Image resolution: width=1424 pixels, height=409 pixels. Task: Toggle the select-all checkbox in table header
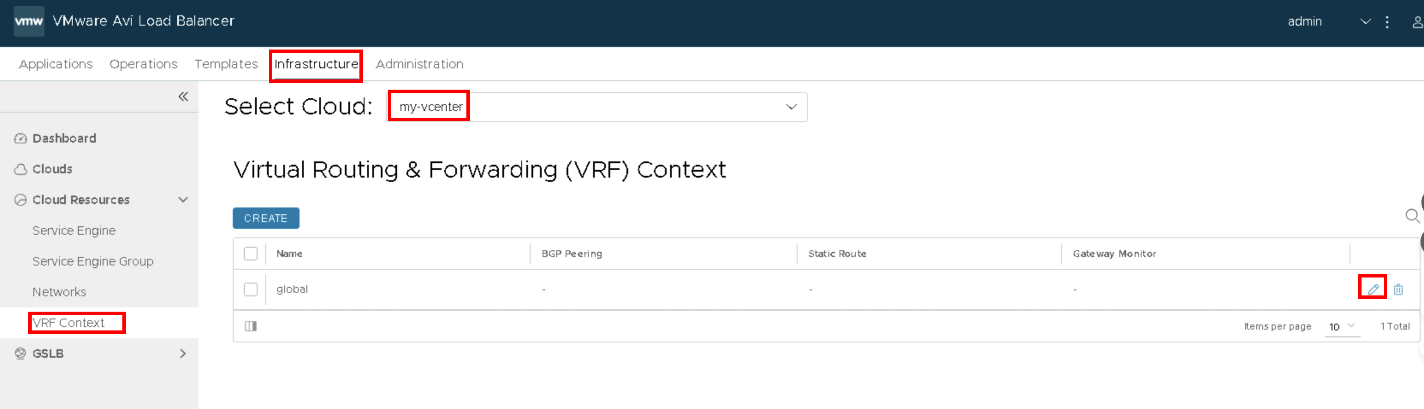click(251, 254)
